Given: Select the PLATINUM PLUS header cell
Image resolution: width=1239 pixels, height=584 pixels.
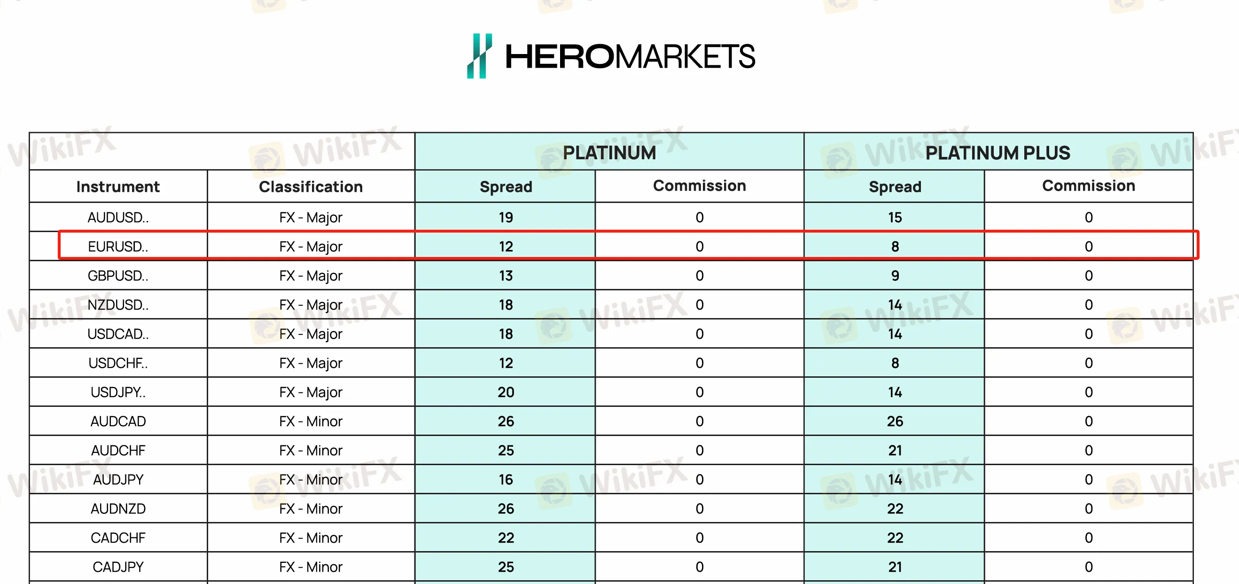Looking at the screenshot, I should tap(998, 152).
